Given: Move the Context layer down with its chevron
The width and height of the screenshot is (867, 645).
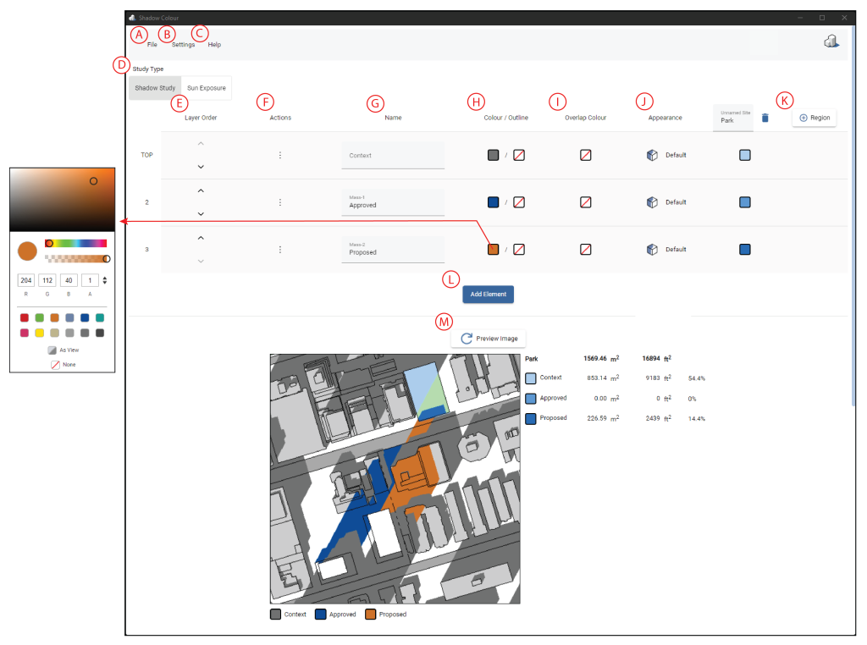Looking at the screenshot, I should click(x=201, y=167).
